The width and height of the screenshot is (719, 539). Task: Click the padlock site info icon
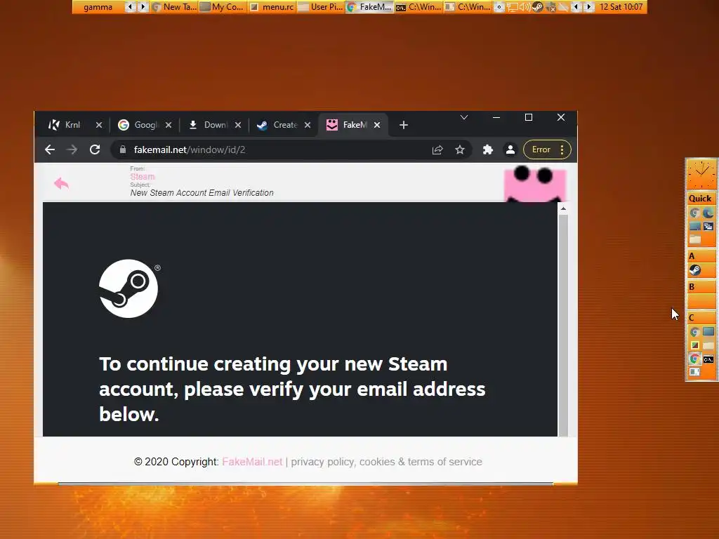122,149
